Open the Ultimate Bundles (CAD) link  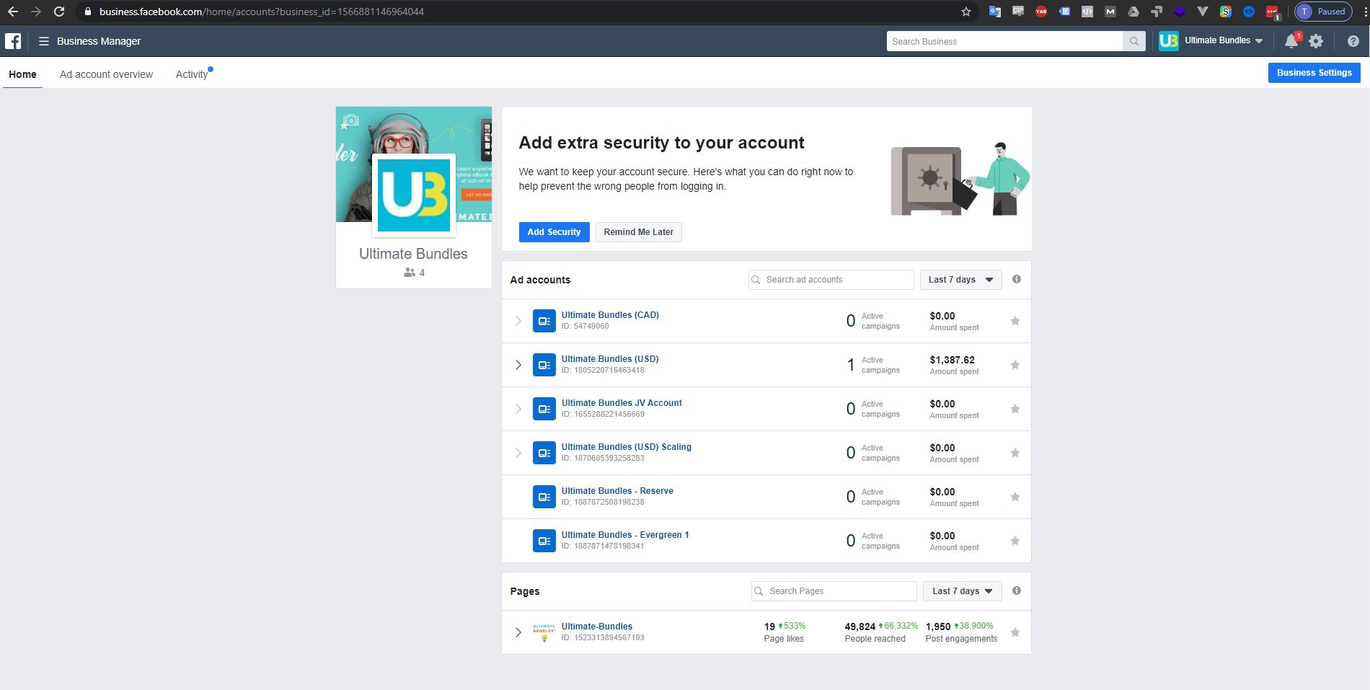(610, 315)
